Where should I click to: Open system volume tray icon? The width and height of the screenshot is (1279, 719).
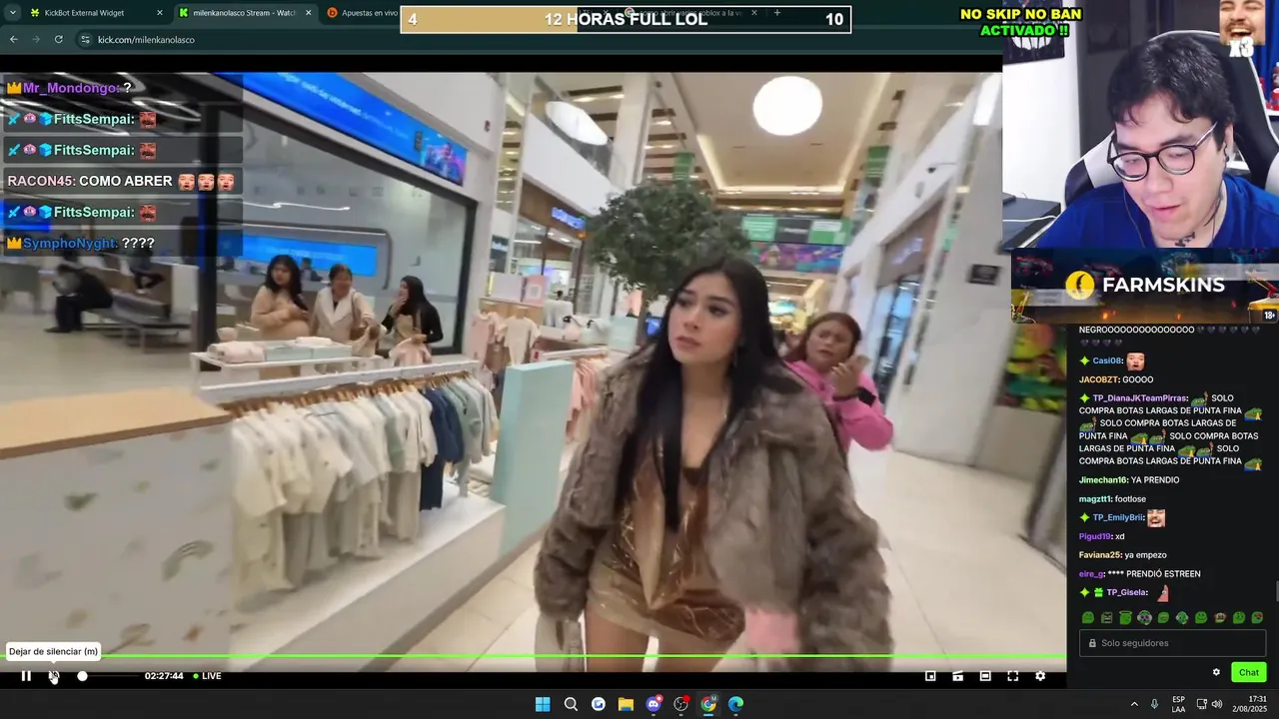1216,704
